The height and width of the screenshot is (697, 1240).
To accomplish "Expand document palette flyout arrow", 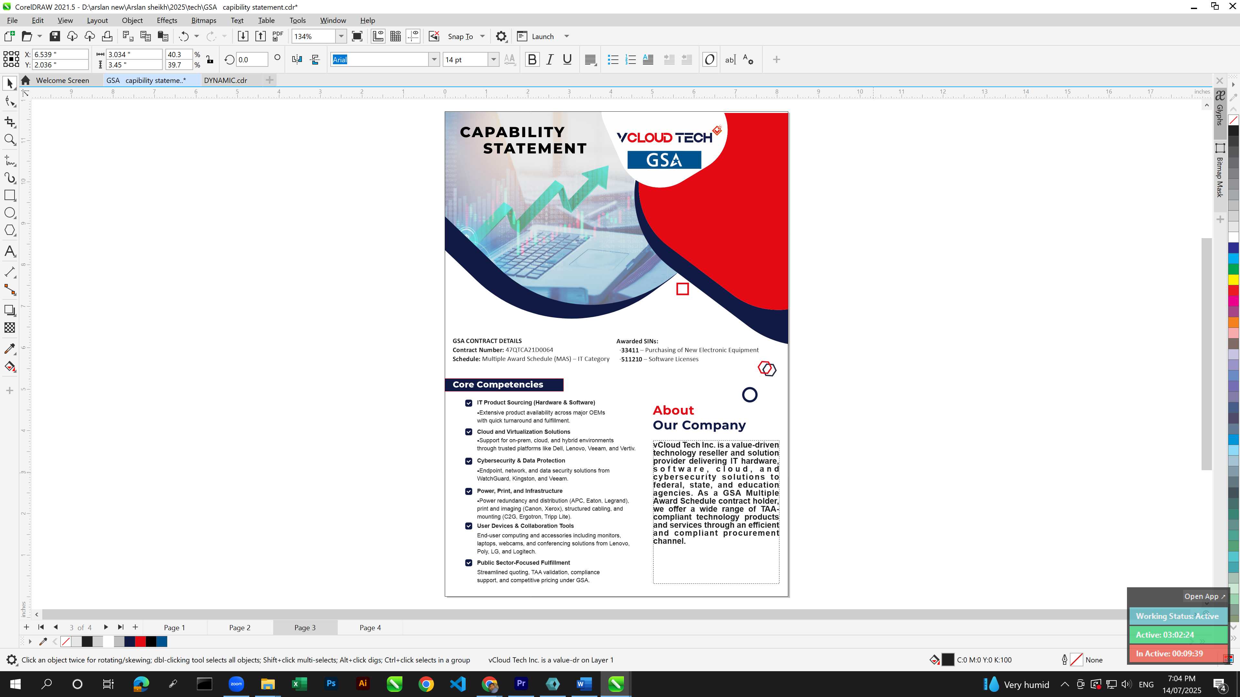I will point(30,641).
